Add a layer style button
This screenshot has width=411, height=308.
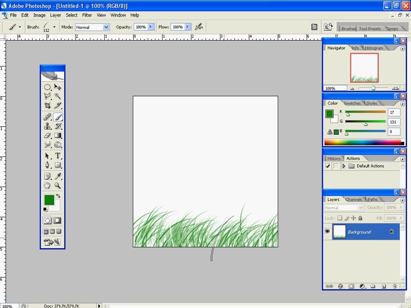(x=340, y=286)
